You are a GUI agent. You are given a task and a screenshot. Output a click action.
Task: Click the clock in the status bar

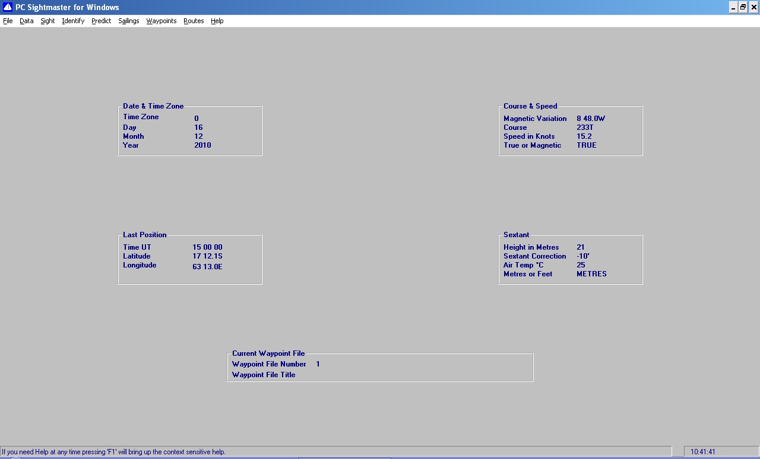click(x=702, y=452)
